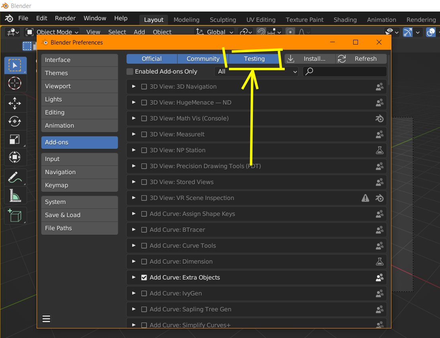Toggle the Official add-ons filter
The width and height of the screenshot is (440, 338).
coord(152,59)
